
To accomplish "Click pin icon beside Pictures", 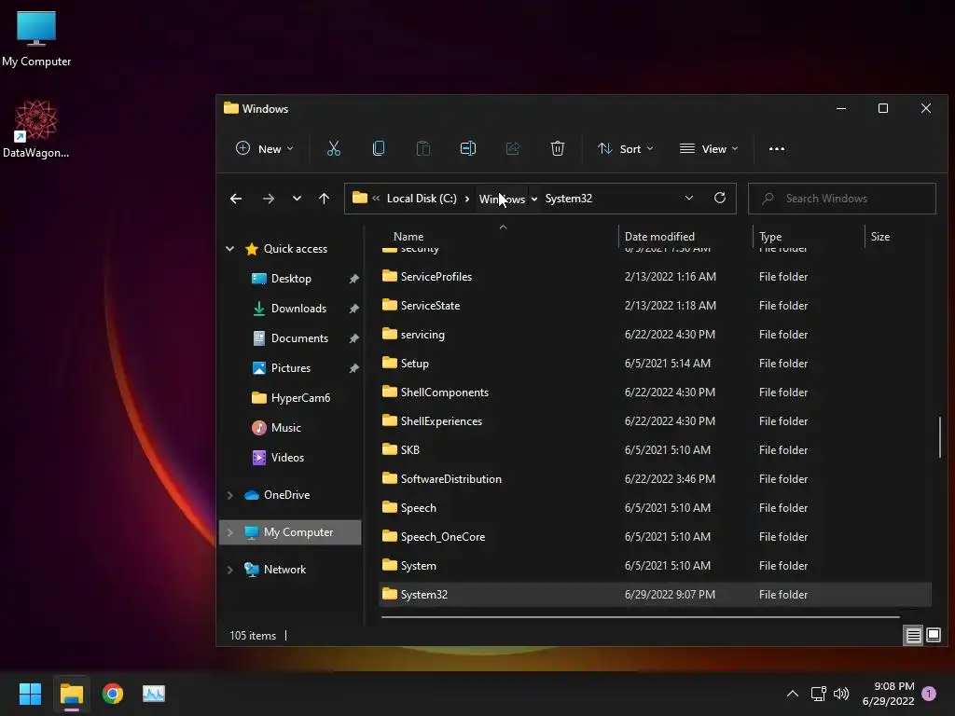I will pos(353,368).
